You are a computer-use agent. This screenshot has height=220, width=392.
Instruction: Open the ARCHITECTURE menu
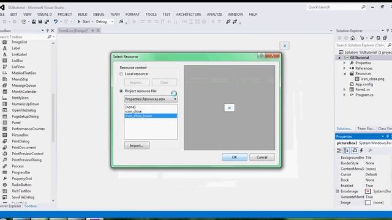(189, 15)
